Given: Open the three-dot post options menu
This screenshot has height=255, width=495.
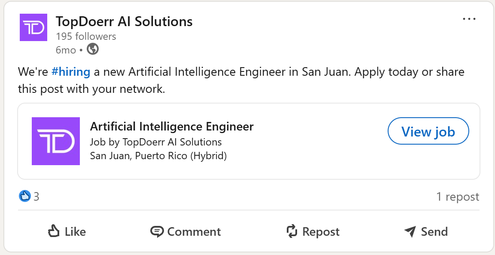Looking at the screenshot, I should tap(469, 19).
